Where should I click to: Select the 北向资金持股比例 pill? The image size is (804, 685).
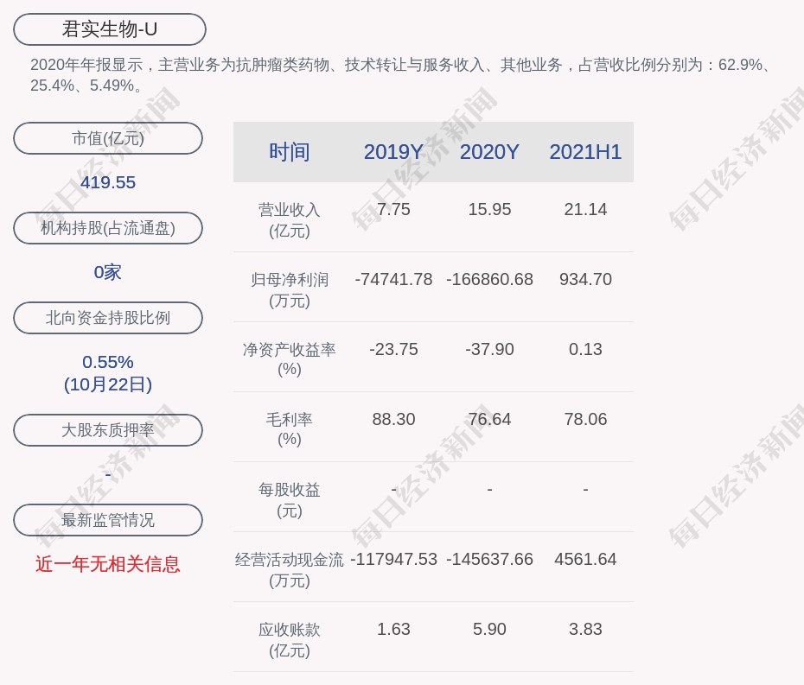pyautogui.click(x=108, y=318)
